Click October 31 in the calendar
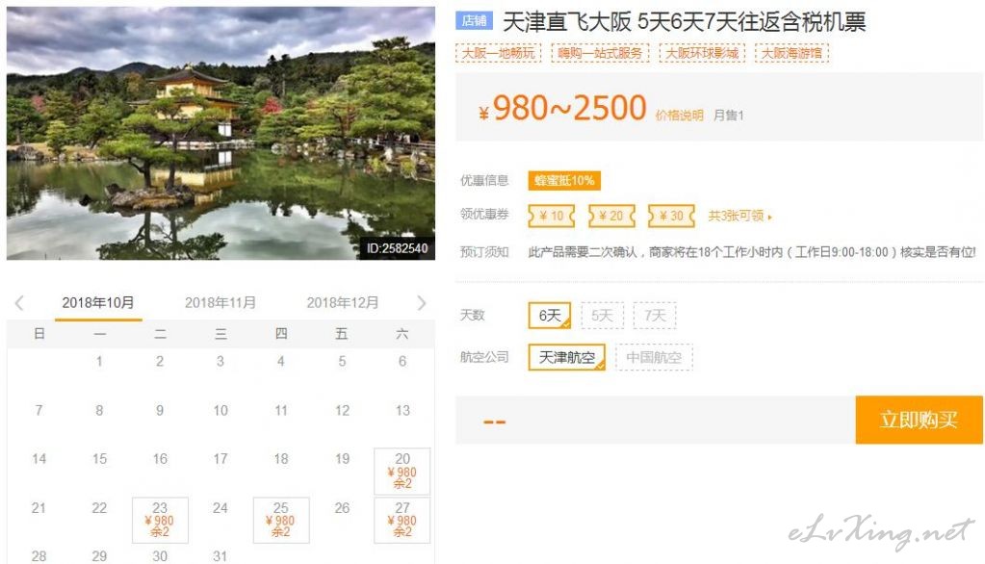Viewport: 985px width, 564px height. [x=220, y=556]
